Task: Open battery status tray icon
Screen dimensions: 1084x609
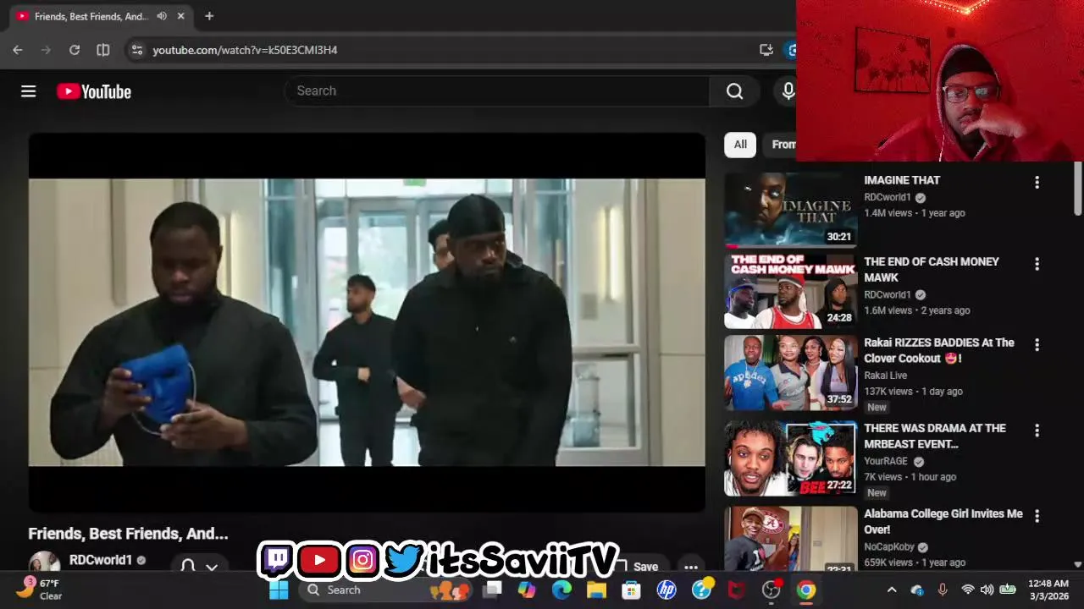Action: point(1008,590)
